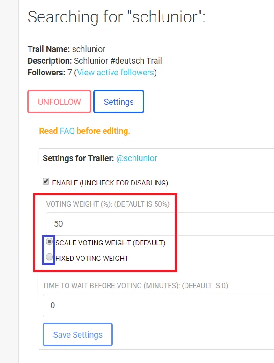Click the 'Fixed Voting Weight' label text
Image resolution: width=274 pixels, height=363 pixels.
point(92,258)
